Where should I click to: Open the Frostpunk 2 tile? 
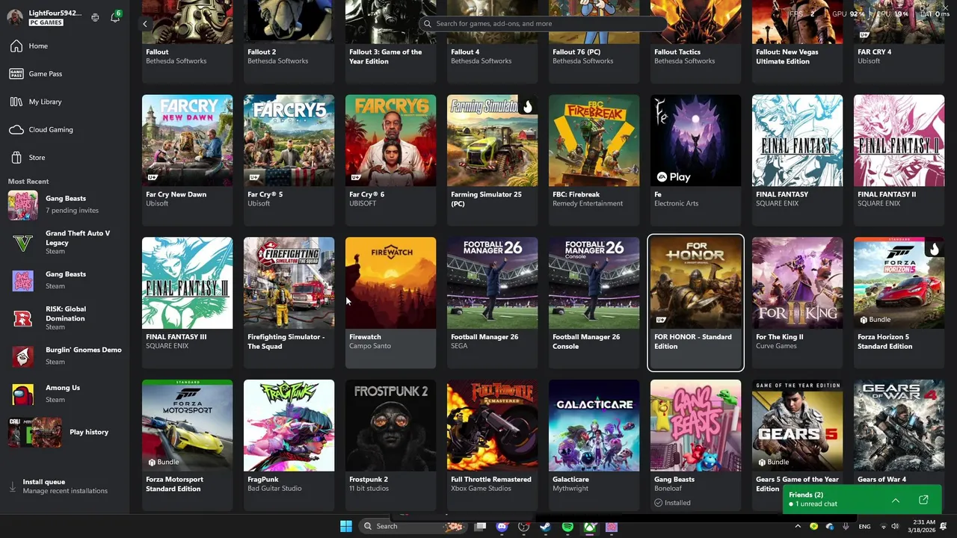pyautogui.click(x=390, y=445)
